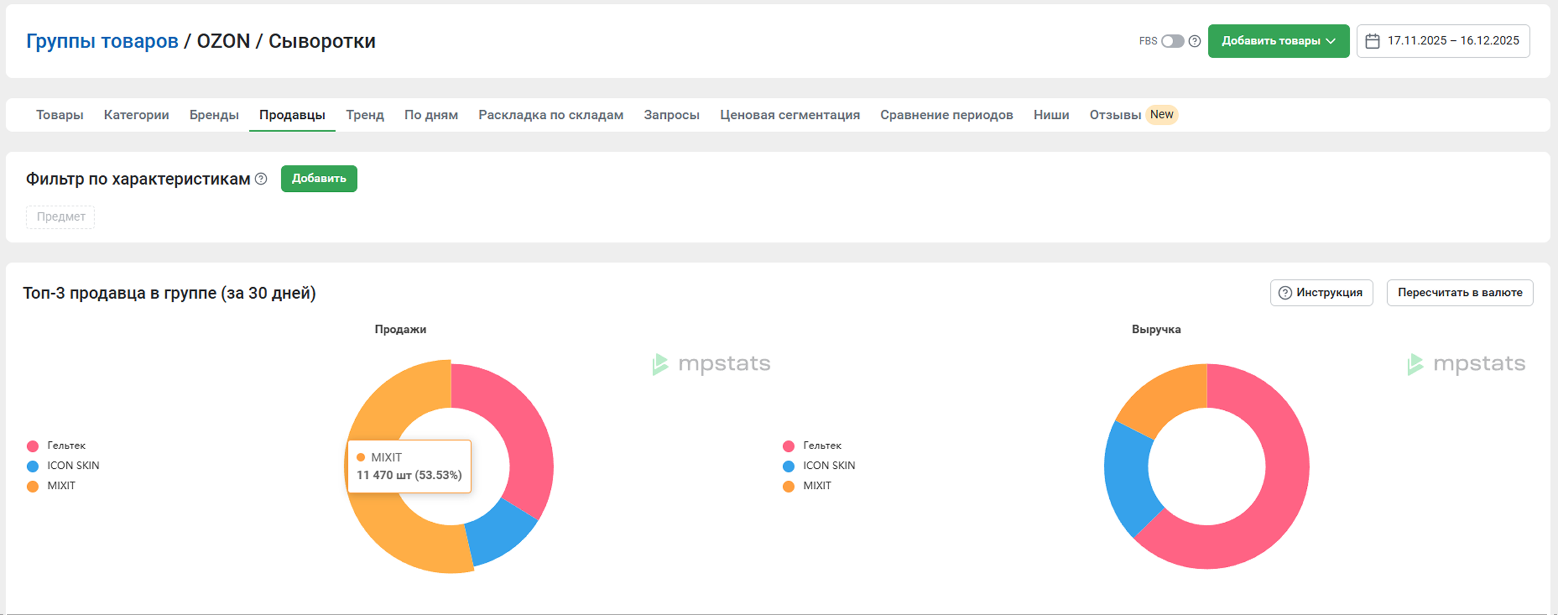Screen dimensions: 1558x615
Task: Click question icon in Инструкция button
Action: 1284,293
